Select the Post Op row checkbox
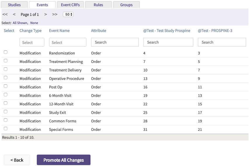The height and width of the screenshot is (166, 249). (6, 86)
